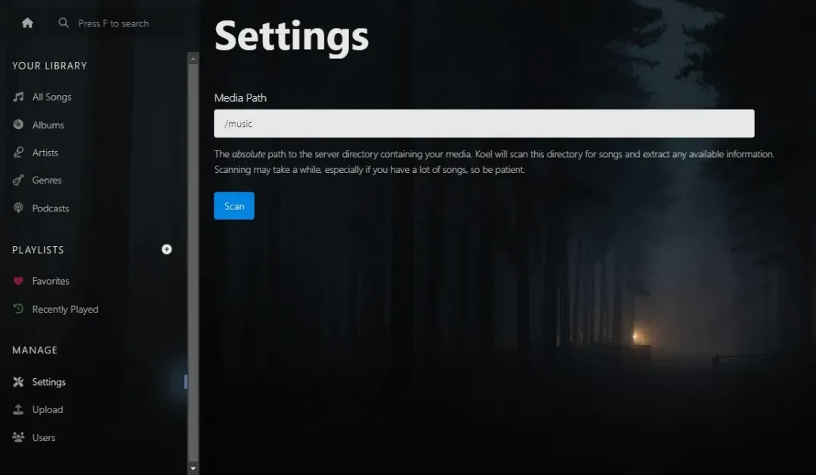Viewport: 816px width, 475px height.
Task: Go to the Upload page label
Action: [48, 409]
